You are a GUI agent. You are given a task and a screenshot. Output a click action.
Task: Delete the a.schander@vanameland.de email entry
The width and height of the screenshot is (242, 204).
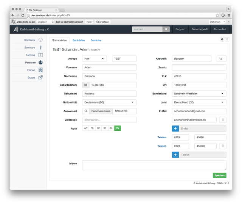[223, 120]
